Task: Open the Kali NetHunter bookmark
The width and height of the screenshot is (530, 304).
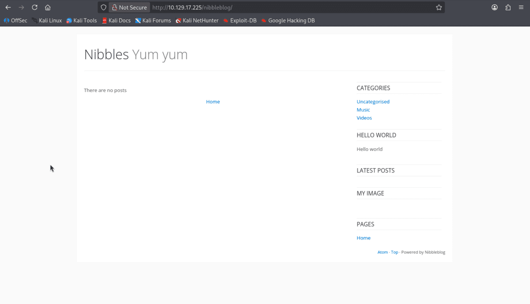Action: point(197,20)
